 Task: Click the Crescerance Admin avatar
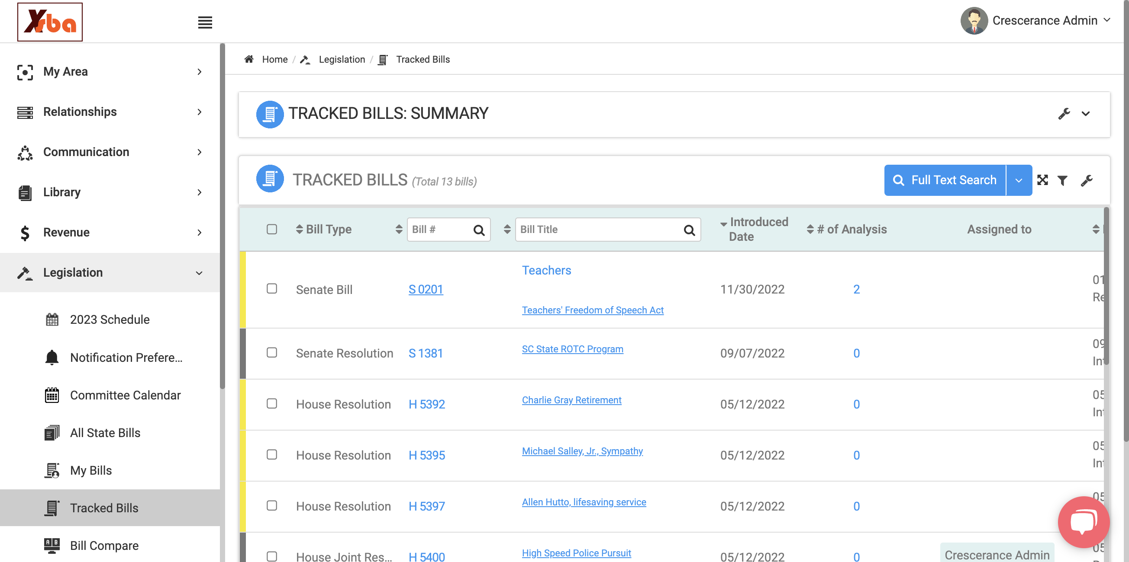pos(974,21)
